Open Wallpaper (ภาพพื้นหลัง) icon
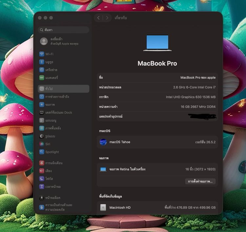Image resolution: width=246 pixels, height=232 pixels. tap(42, 128)
